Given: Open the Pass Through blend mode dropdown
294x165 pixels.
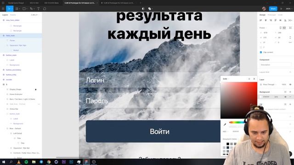Looking at the screenshot, I should tap(270, 84).
